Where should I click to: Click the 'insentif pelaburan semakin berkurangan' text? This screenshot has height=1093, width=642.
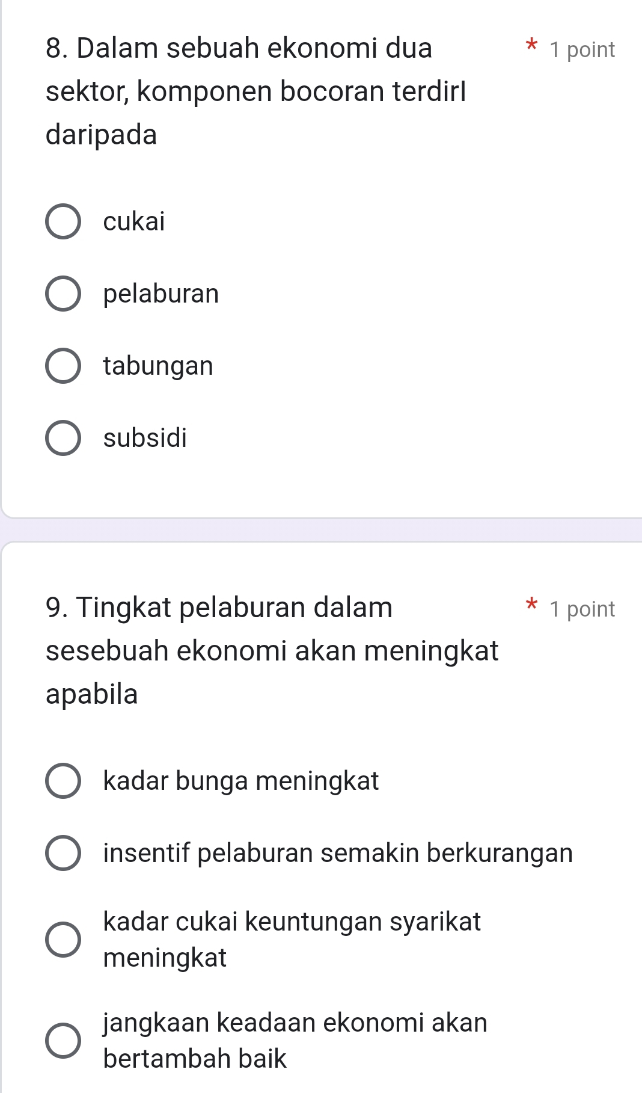tap(338, 853)
